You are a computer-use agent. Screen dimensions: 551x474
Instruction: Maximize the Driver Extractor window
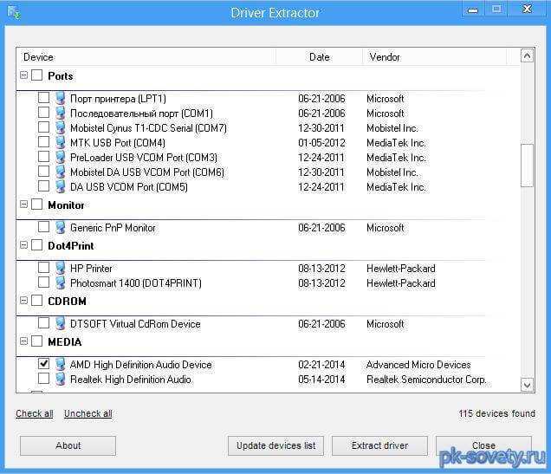496,10
